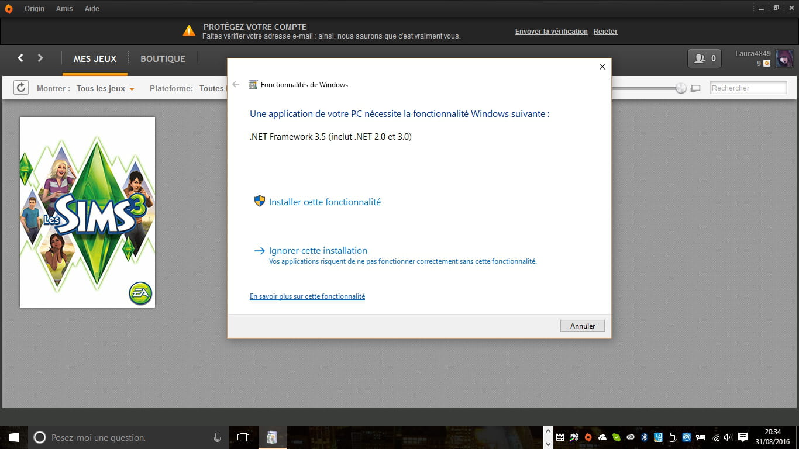This screenshot has width=799, height=449.
Task: Open the battery power tray icon
Action: click(x=700, y=437)
